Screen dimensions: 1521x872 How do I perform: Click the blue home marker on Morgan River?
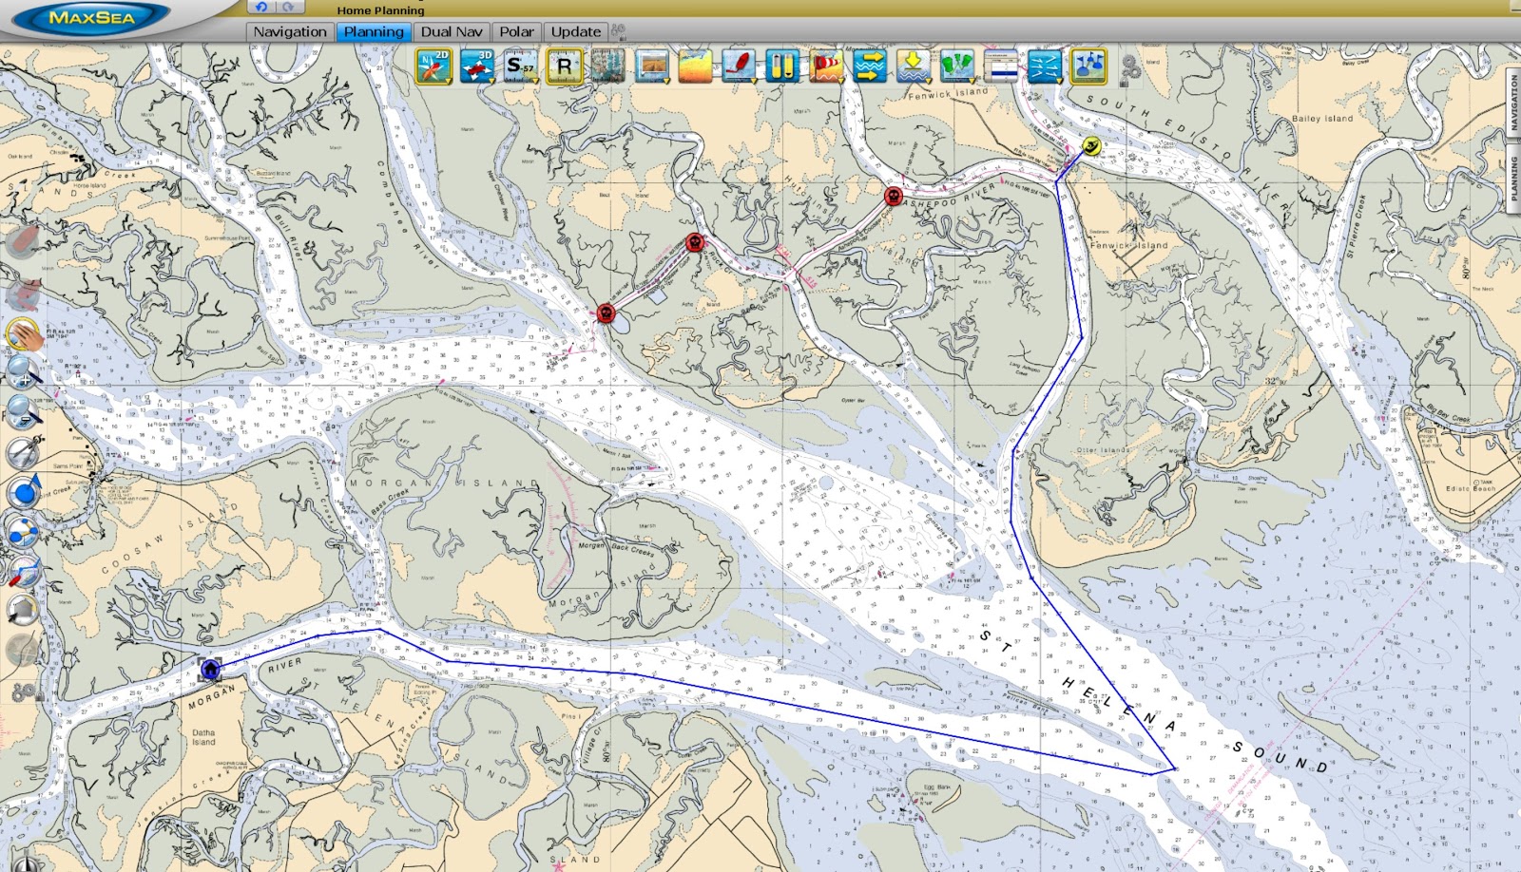pos(210,670)
